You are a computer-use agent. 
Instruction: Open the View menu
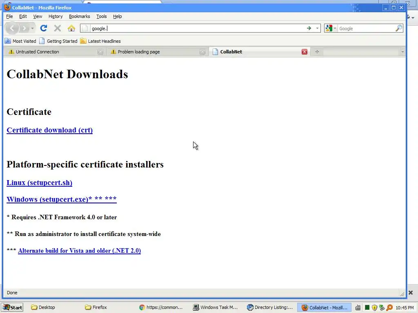tap(38, 16)
